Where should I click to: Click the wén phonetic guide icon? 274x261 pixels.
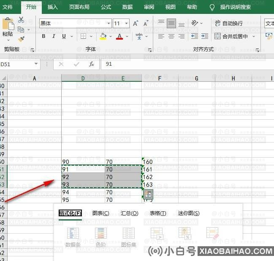139,36
